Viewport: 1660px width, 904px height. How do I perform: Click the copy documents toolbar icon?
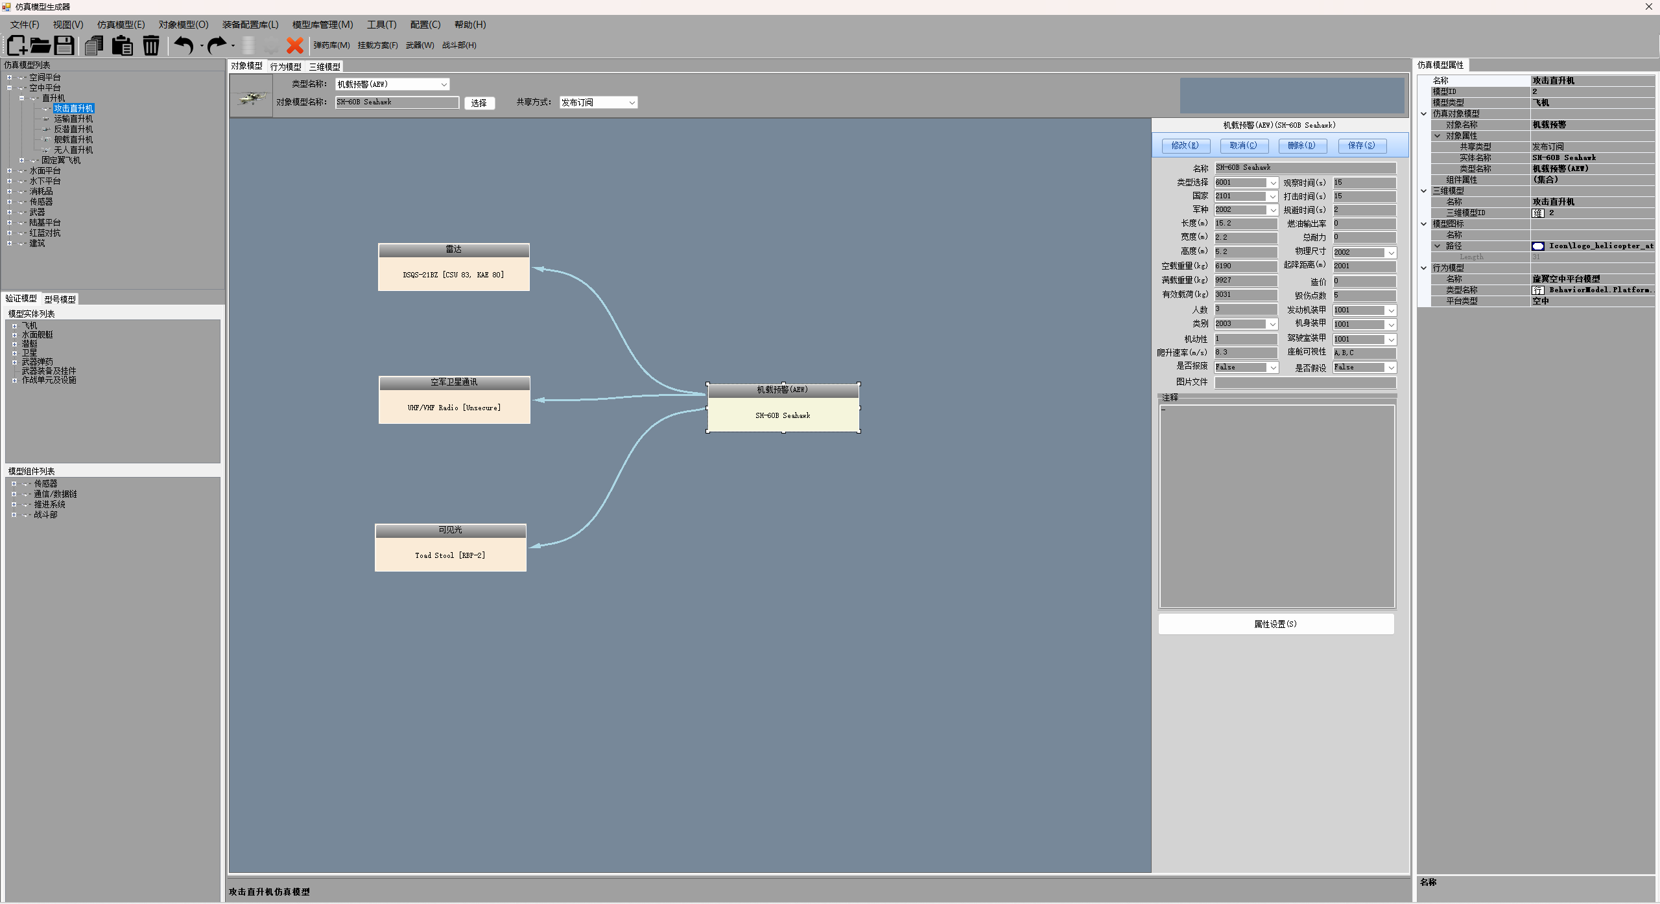pos(95,45)
